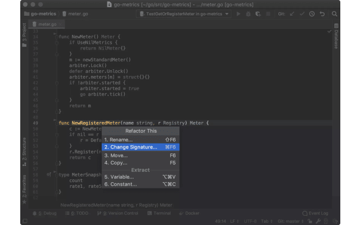Run the TestGetOrRegisterMeter configuration
The height and width of the screenshot is (225, 360).
(238, 14)
